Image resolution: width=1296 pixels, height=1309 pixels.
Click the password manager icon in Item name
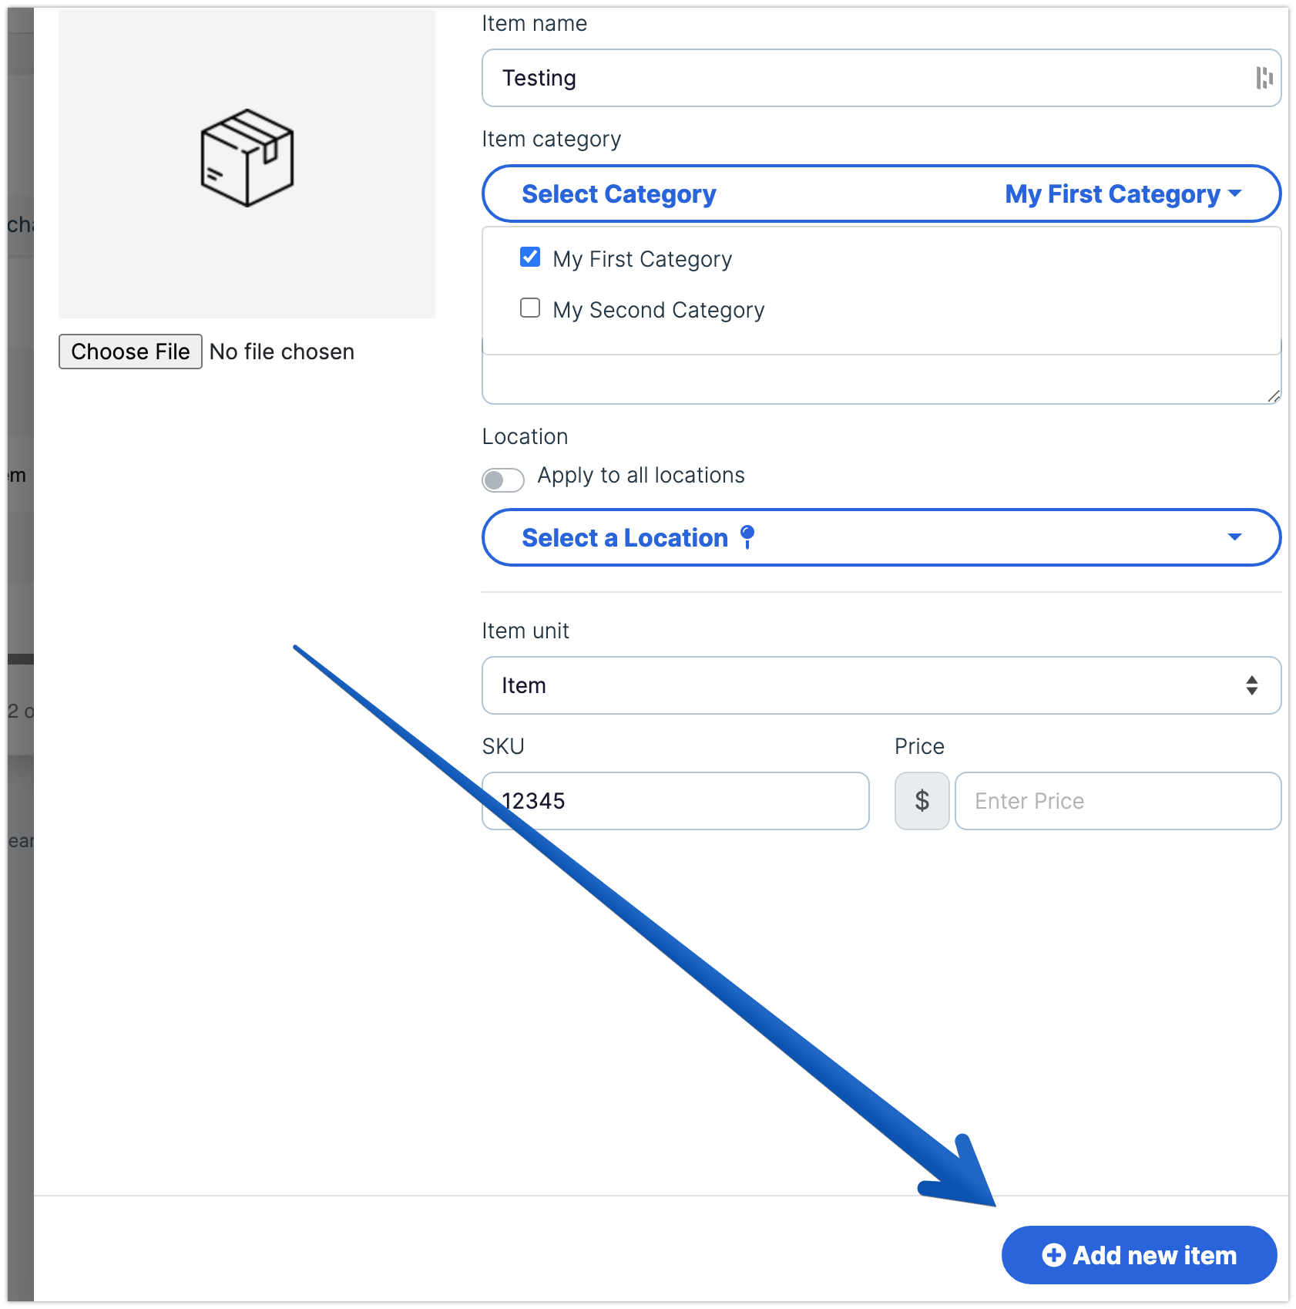[1264, 78]
